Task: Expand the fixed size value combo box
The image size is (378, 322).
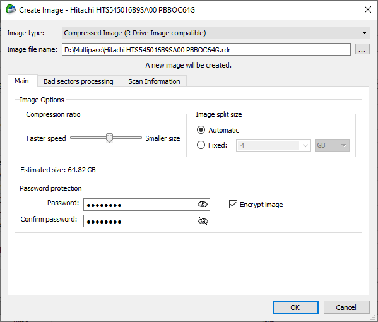Action: pyautogui.click(x=273, y=145)
